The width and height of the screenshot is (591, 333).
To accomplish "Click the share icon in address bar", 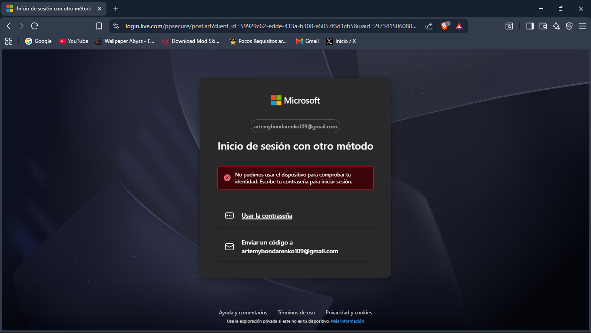I will [429, 26].
